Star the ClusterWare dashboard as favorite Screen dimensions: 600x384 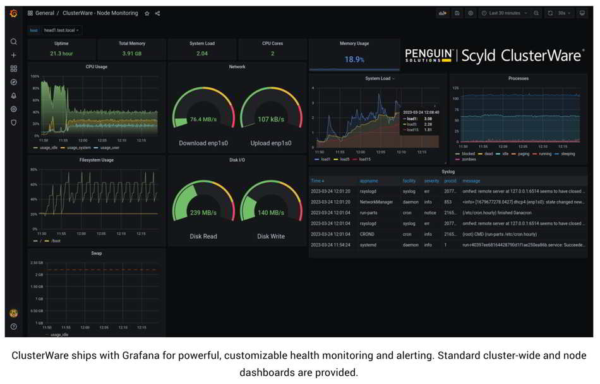click(147, 13)
